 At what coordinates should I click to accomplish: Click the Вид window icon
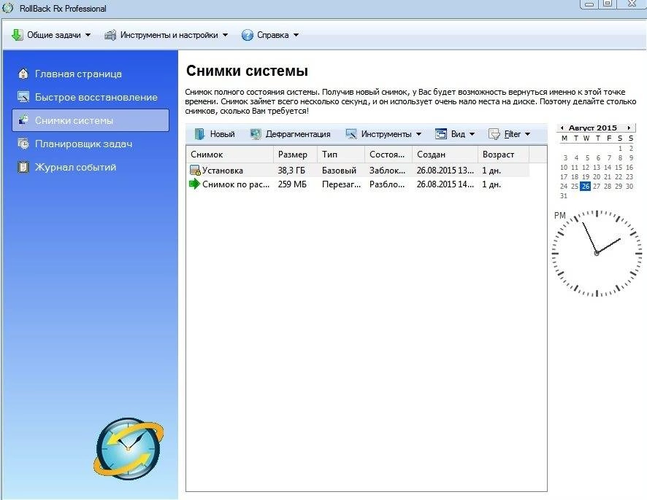tap(441, 134)
